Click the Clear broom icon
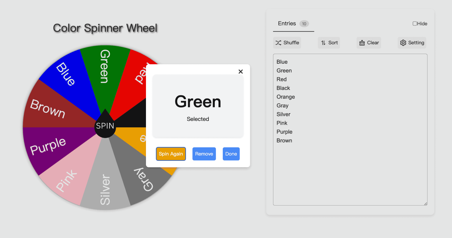This screenshot has width=452, height=238. [x=362, y=43]
